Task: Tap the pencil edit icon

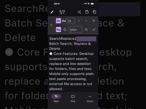Action: 52,12
